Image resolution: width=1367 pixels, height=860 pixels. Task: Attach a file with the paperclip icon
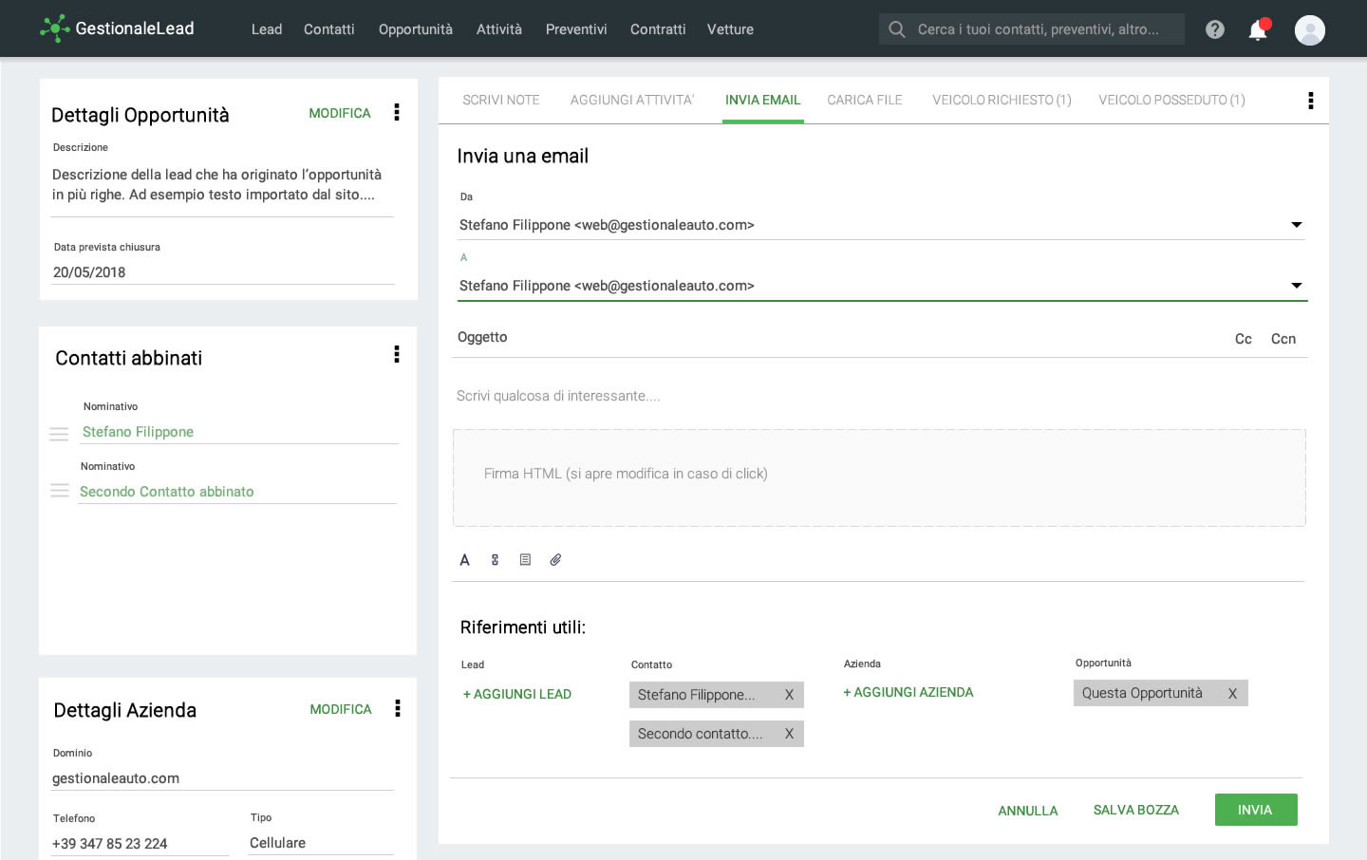click(x=555, y=560)
